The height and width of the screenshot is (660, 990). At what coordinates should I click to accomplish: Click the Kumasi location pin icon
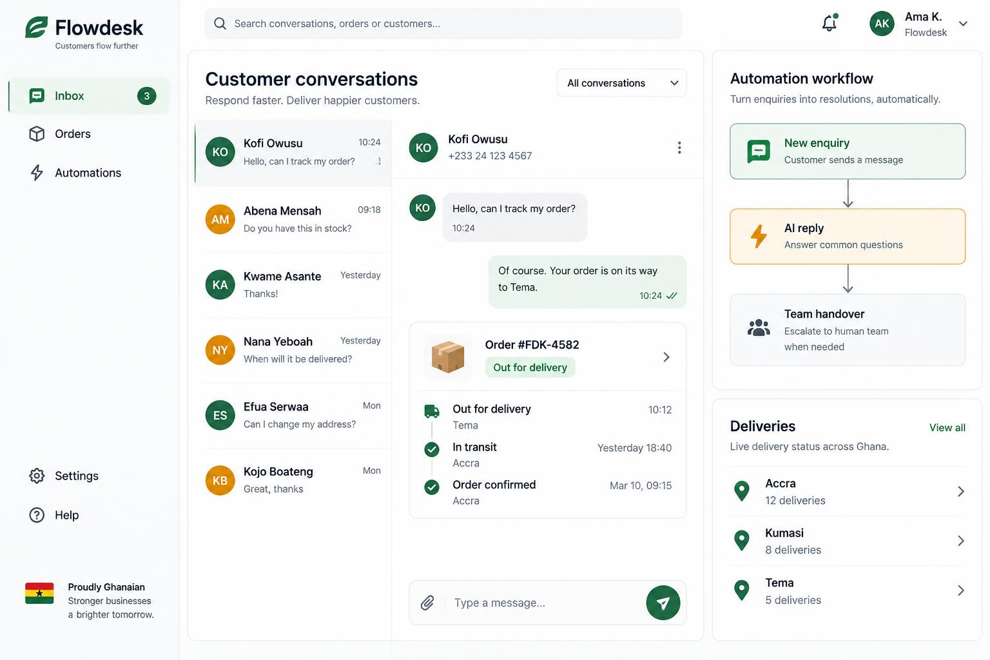(x=742, y=541)
